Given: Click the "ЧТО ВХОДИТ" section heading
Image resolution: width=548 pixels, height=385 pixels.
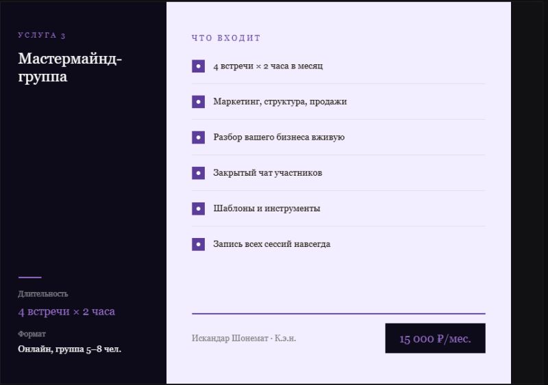Looking at the screenshot, I should pyautogui.click(x=226, y=38).
